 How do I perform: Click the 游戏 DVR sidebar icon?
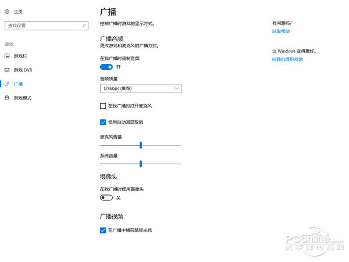tap(7, 70)
